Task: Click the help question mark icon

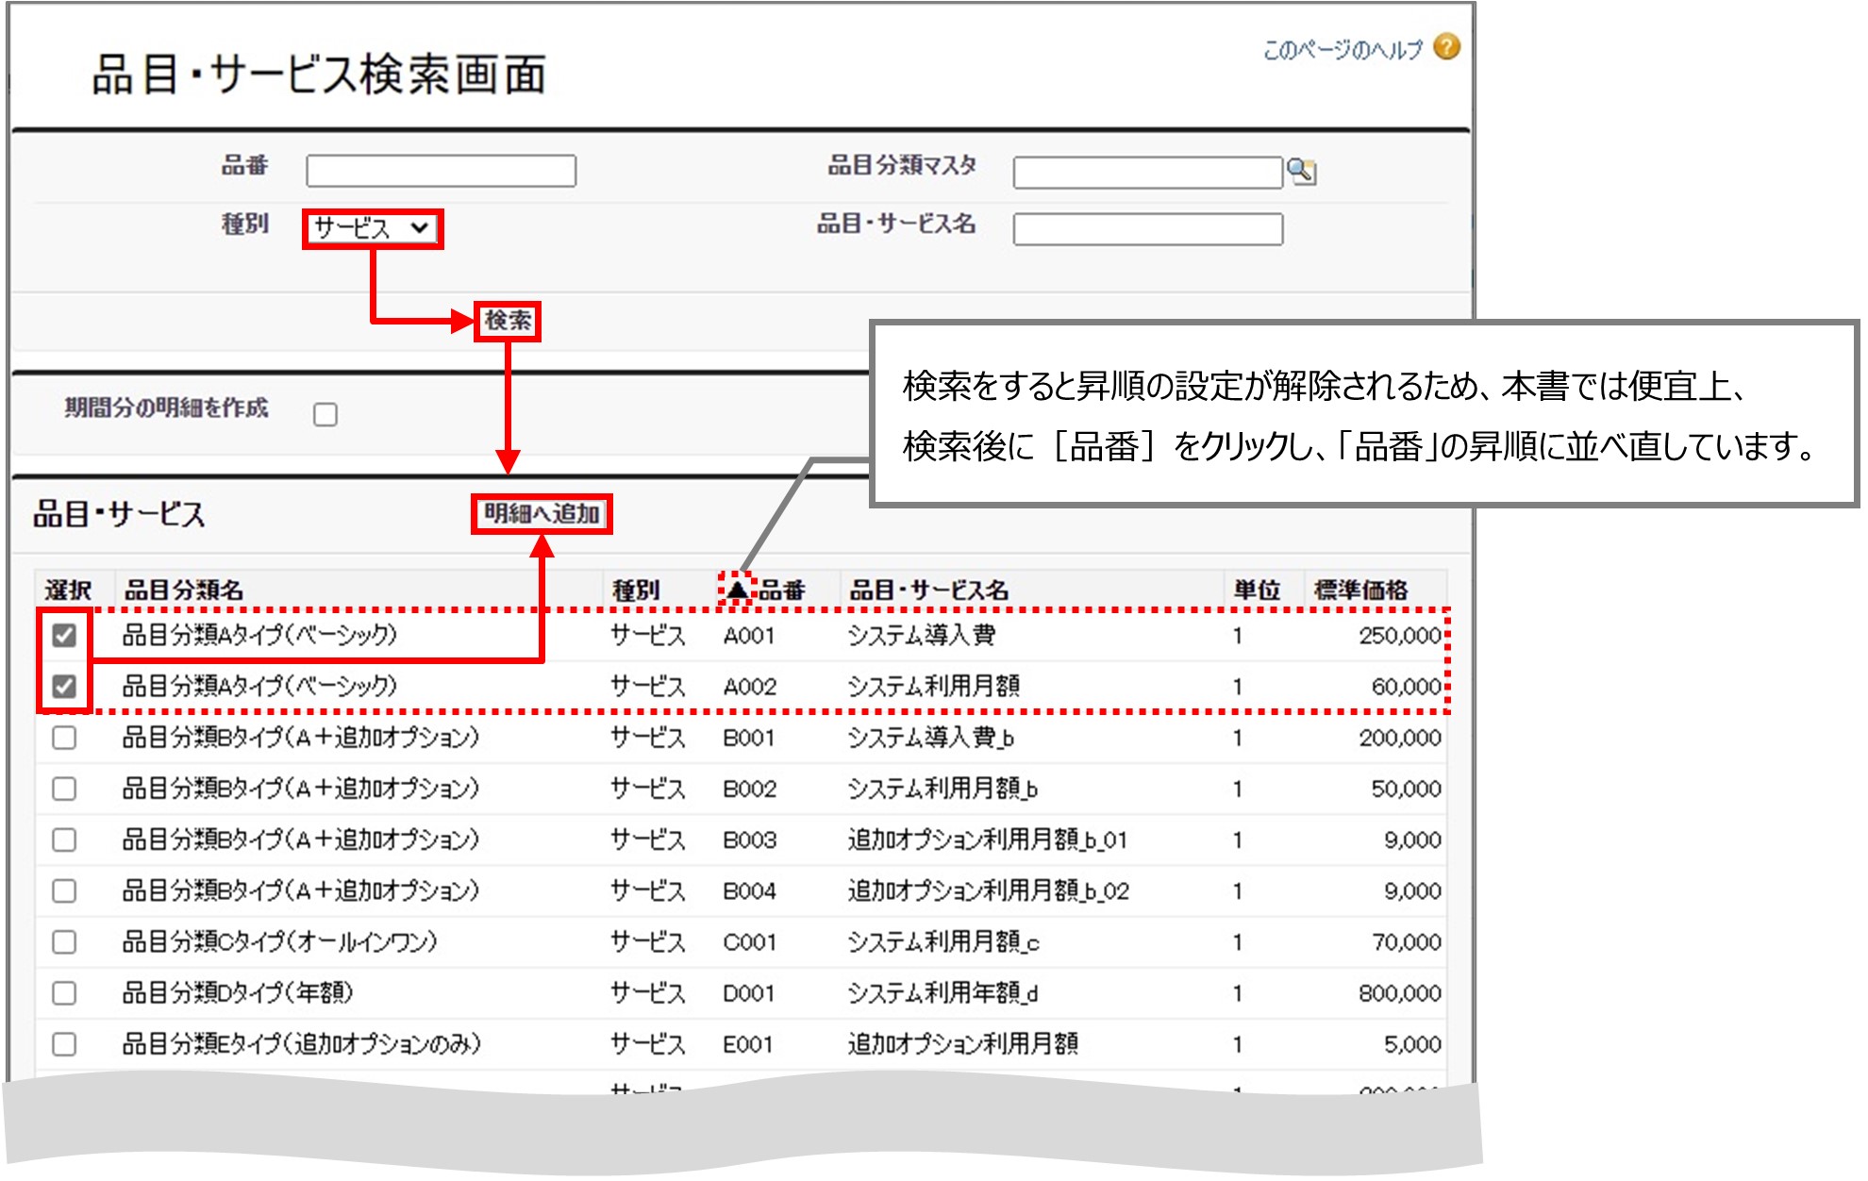Action: click(1445, 46)
